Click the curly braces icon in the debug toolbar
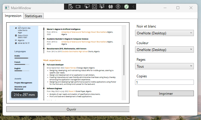 click(110, 7)
